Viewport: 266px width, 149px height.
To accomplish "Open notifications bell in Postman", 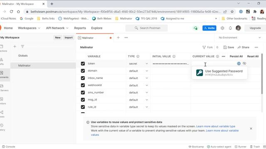I will click(x=230, y=28).
